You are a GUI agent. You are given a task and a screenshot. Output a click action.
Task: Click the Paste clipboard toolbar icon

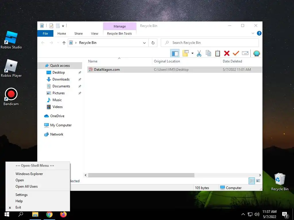(218, 54)
